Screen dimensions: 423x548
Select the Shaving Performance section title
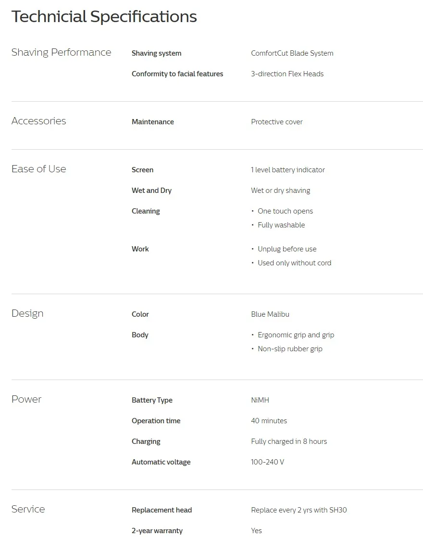61,52
